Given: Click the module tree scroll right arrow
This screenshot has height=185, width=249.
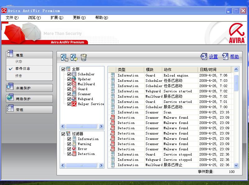Looking at the screenshot, I should pyautogui.click(x=101, y=126).
